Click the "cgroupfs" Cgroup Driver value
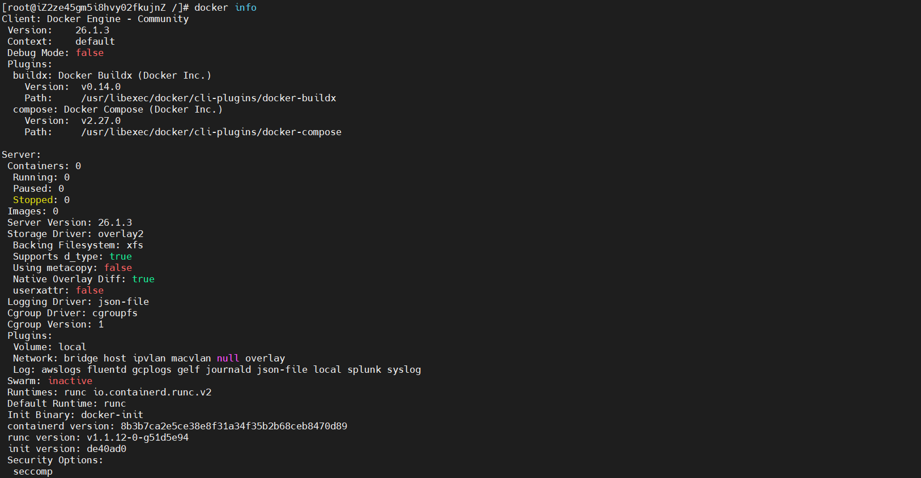The width and height of the screenshot is (921, 478). pyautogui.click(x=114, y=313)
